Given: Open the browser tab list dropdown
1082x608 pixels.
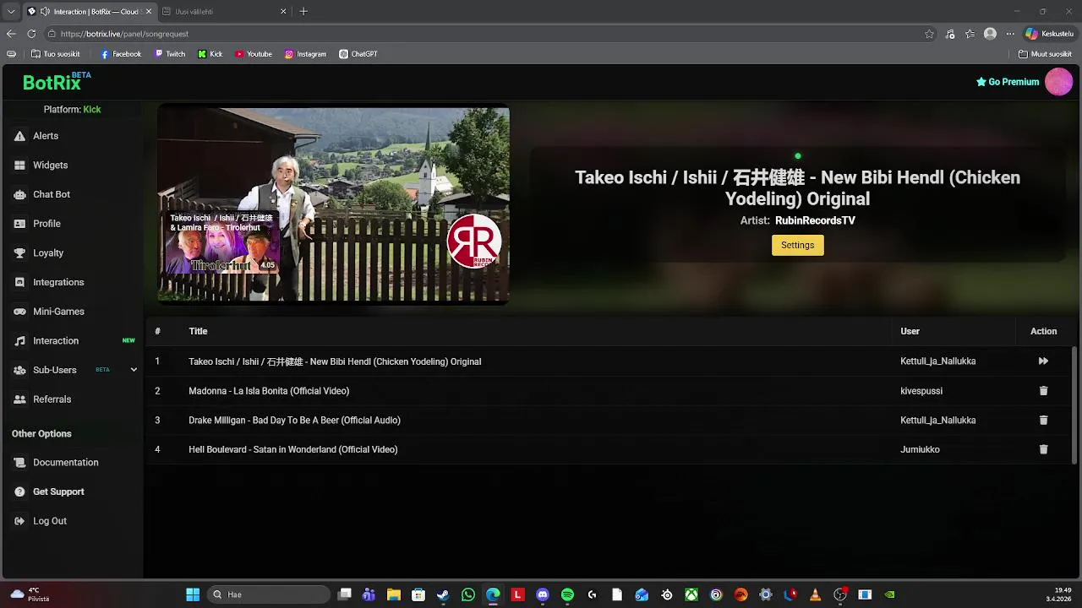Looking at the screenshot, I should pyautogui.click(x=11, y=12).
